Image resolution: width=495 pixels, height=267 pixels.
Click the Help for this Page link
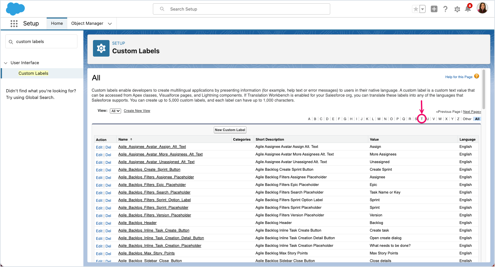tap(459, 77)
